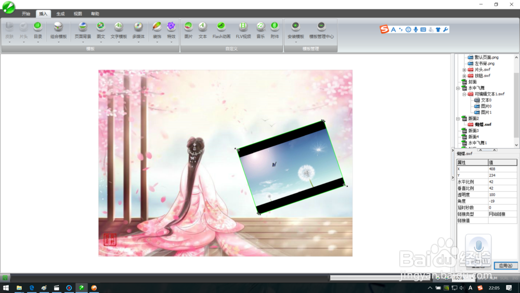Click the 文字模板 icon
Image resolution: width=520 pixels, height=293 pixels.
[x=119, y=27]
